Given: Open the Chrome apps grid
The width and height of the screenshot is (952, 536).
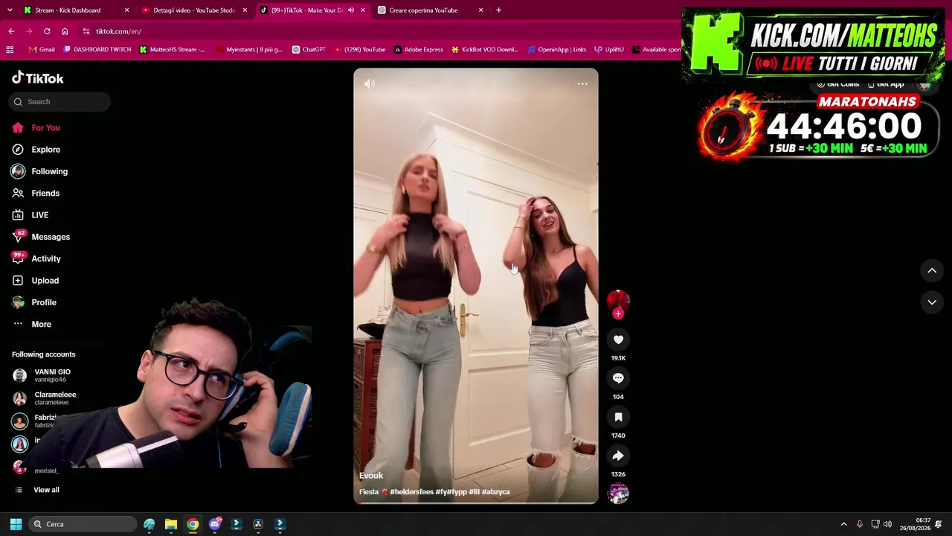Looking at the screenshot, I should (x=10, y=50).
